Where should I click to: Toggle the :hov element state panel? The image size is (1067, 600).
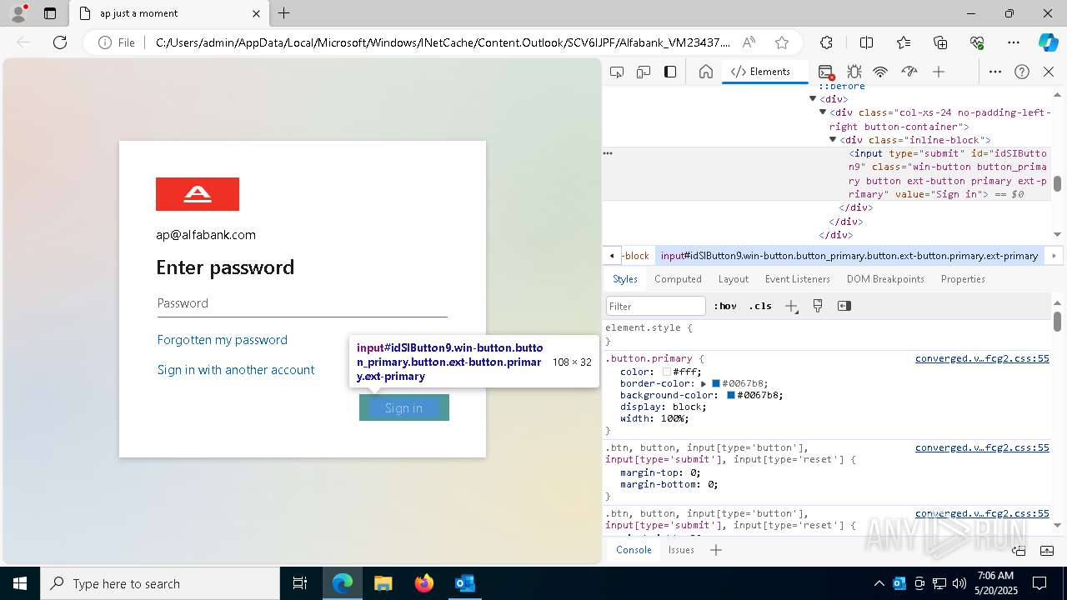pyautogui.click(x=724, y=306)
